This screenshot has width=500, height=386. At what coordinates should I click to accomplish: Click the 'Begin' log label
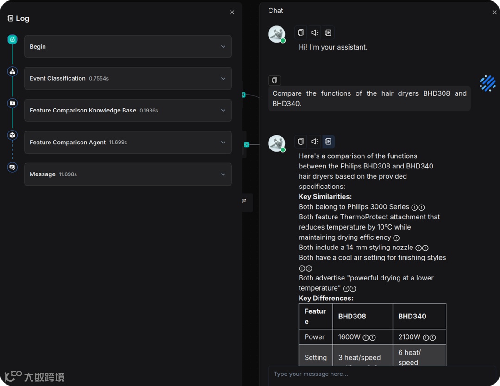click(x=37, y=47)
